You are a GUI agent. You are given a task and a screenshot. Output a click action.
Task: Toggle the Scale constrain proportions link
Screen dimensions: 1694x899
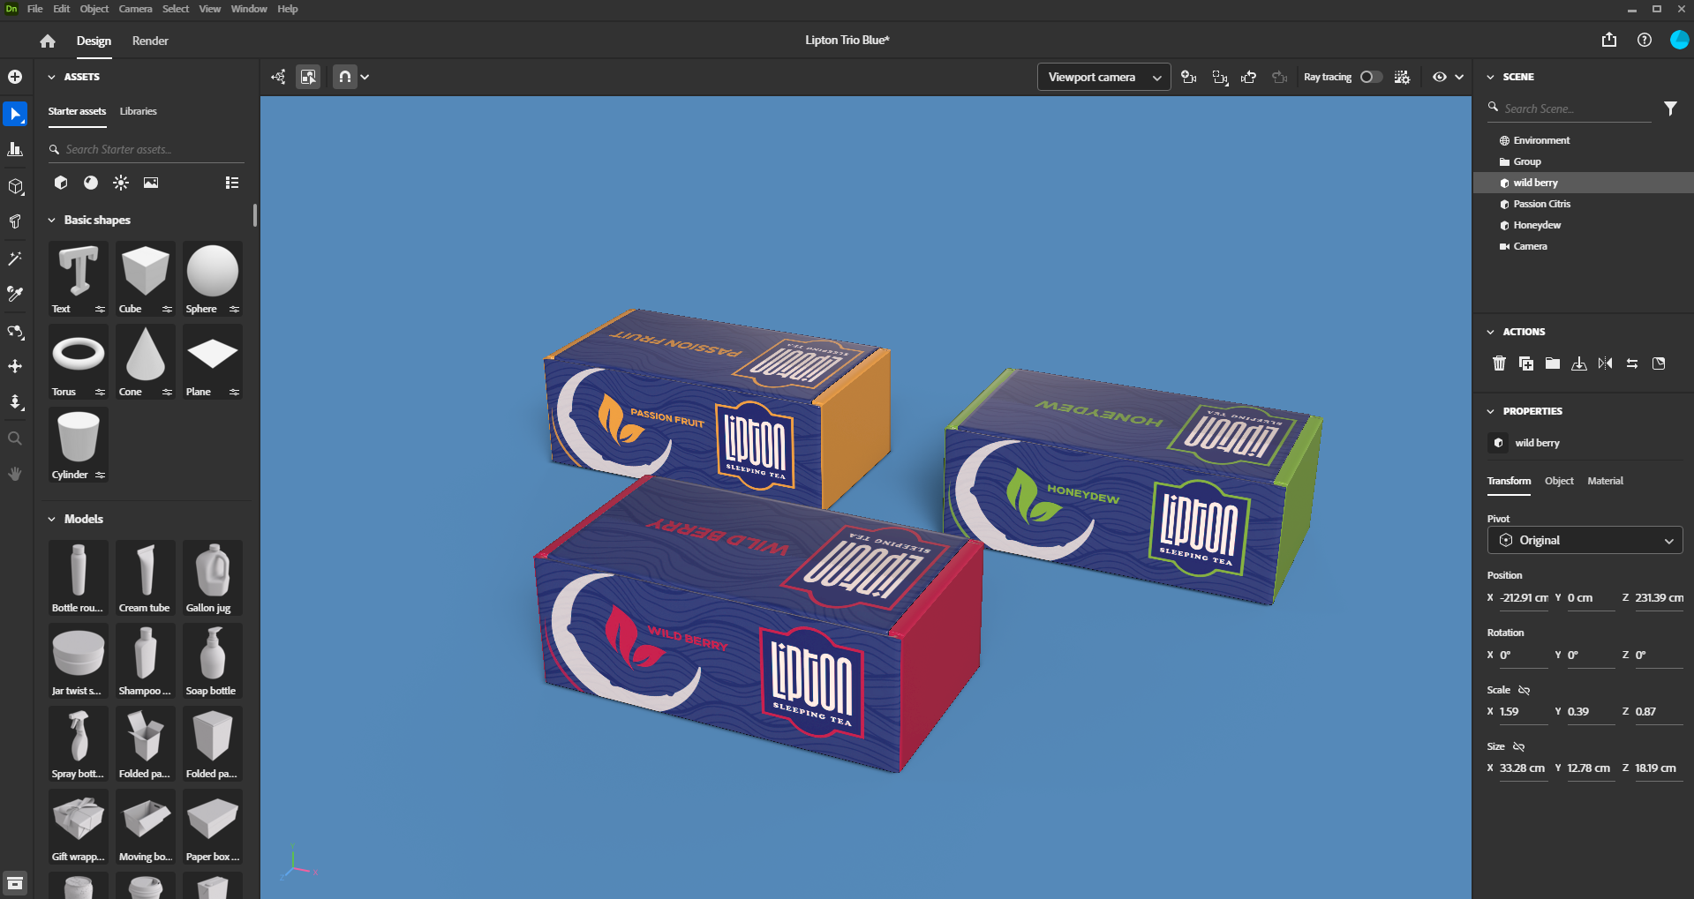click(1524, 690)
